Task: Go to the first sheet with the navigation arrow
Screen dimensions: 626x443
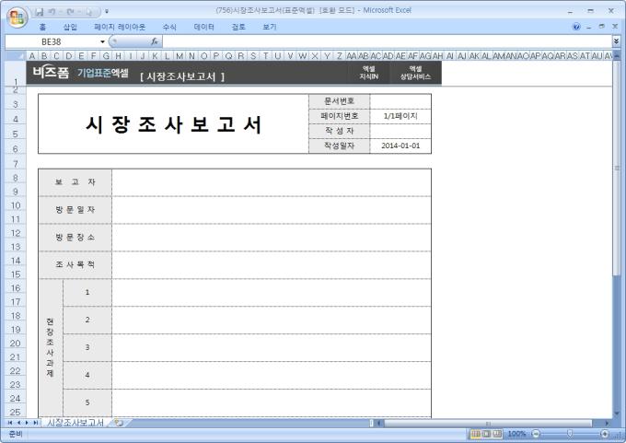Action: [10, 422]
